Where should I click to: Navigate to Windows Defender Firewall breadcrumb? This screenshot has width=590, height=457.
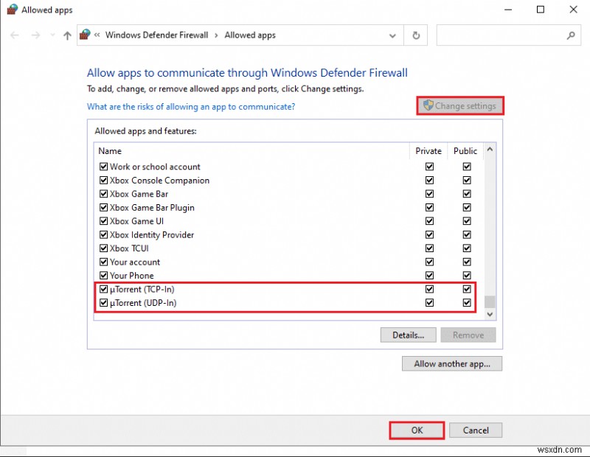156,35
